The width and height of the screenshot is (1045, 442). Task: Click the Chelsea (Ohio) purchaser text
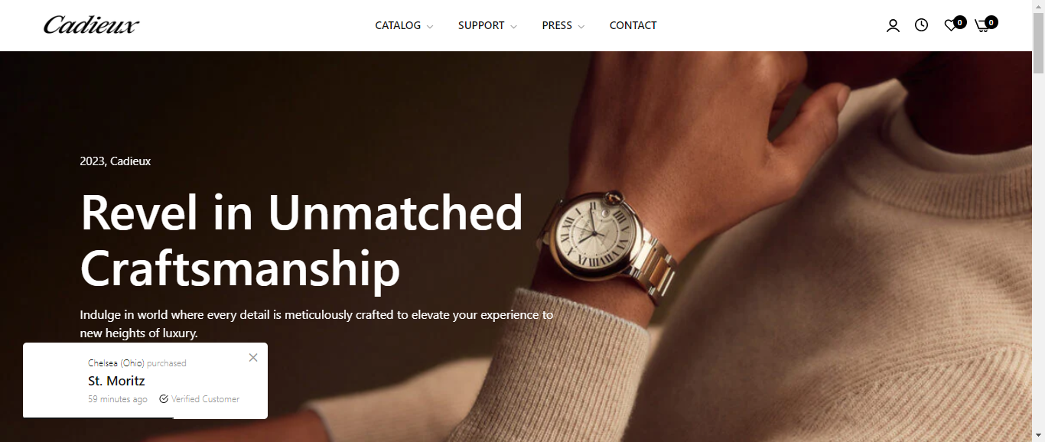pyautogui.click(x=116, y=363)
